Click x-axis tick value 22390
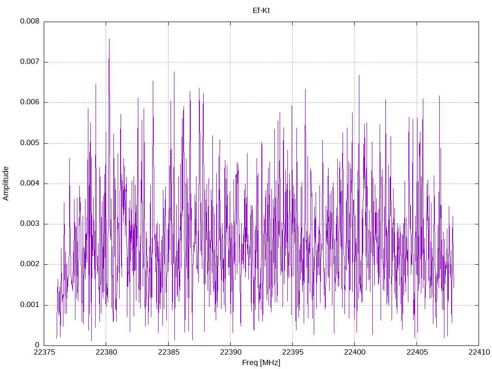The width and height of the screenshot is (492, 369). pos(231,352)
